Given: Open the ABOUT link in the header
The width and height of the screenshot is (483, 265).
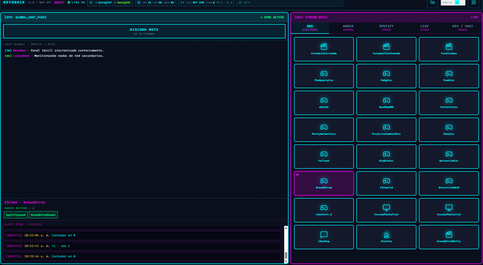Looking at the screenshot, I should tap(59, 2).
